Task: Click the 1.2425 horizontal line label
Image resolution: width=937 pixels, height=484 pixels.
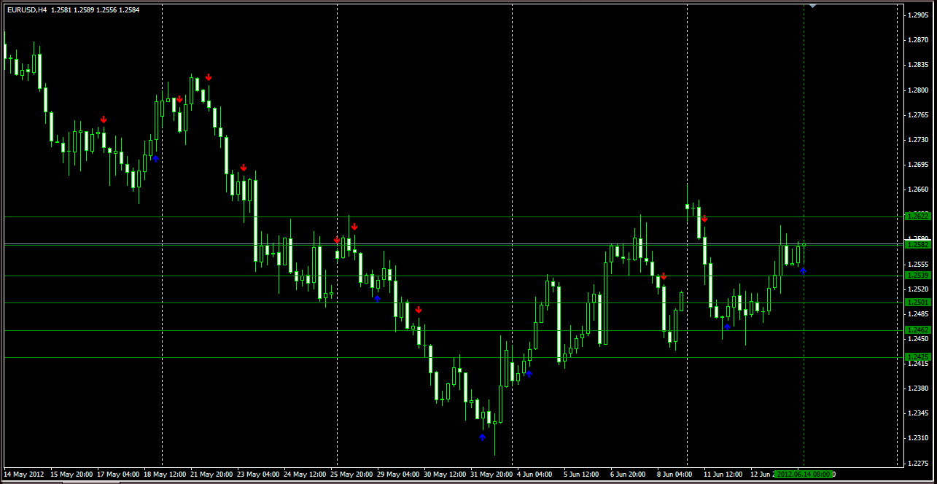Action: (917, 356)
